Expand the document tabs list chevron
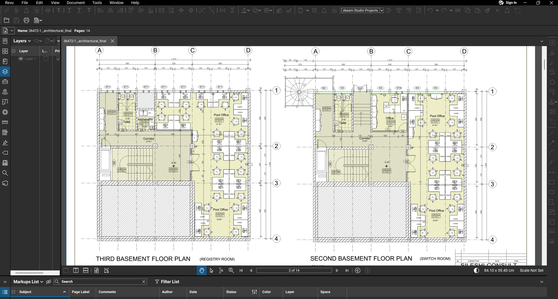 point(542,41)
